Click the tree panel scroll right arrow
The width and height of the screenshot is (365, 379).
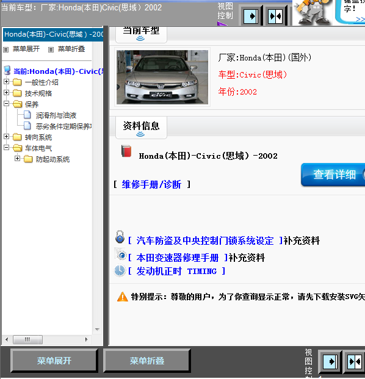[x=86, y=339]
